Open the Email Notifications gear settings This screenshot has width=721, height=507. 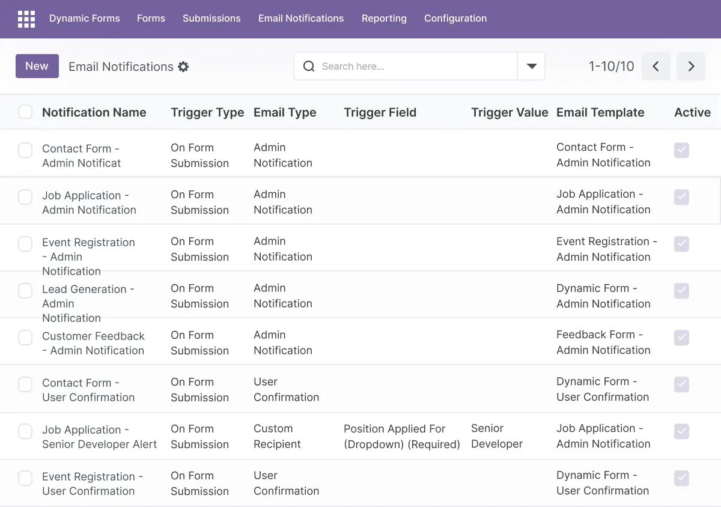(x=183, y=67)
